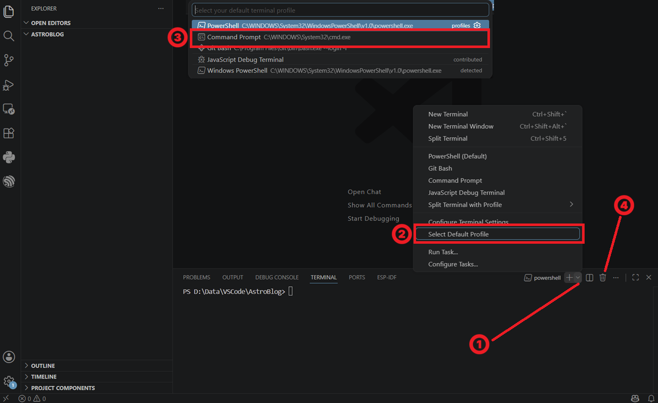Click the Show All Commands link
Screen dimensions: 658x403
(x=380, y=205)
